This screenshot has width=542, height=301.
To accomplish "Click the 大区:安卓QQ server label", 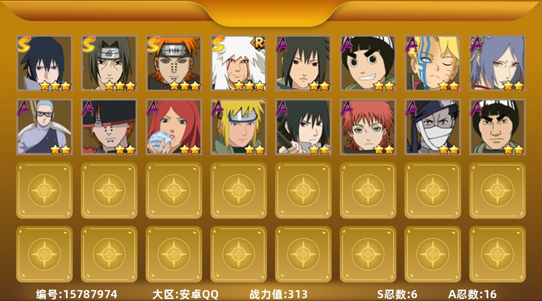I will pos(185,294).
